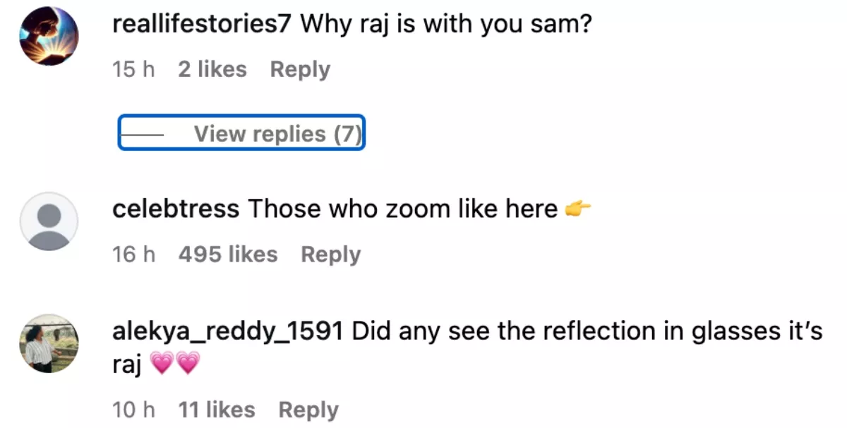The height and width of the screenshot is (428, 847).
Task: Visit the alekya_reddy_1591 profile
Action: (228, 331)
